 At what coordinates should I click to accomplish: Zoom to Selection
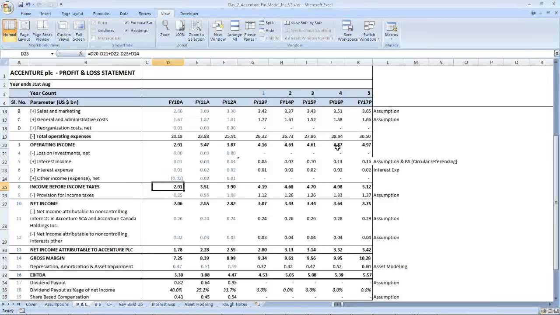(x=196, y=31)
